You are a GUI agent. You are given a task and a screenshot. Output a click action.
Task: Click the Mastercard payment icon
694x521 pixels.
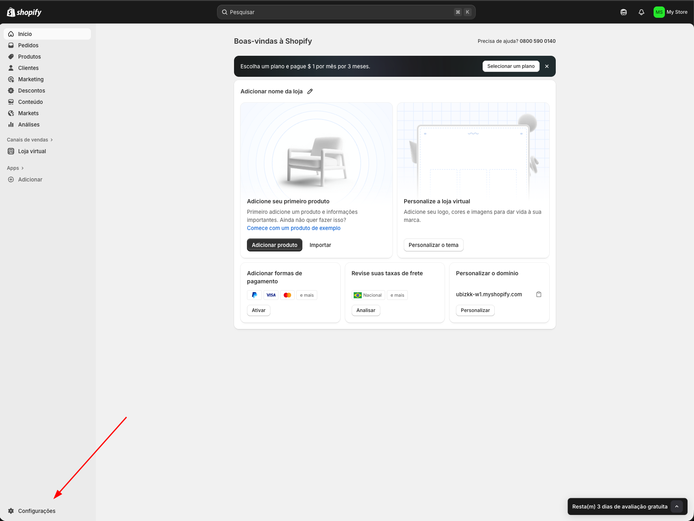pos(287,295)
